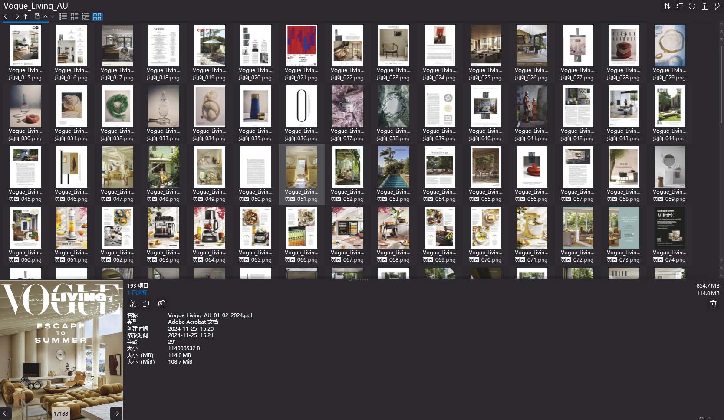Click the 1/188 page counter in the preview
The image size is (724, 420).
pos(61,413)
